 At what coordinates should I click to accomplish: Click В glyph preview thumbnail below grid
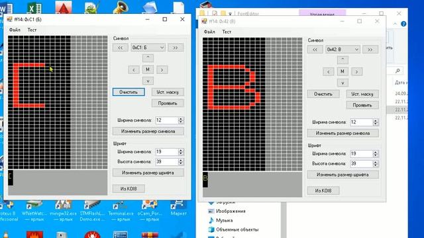205,179
